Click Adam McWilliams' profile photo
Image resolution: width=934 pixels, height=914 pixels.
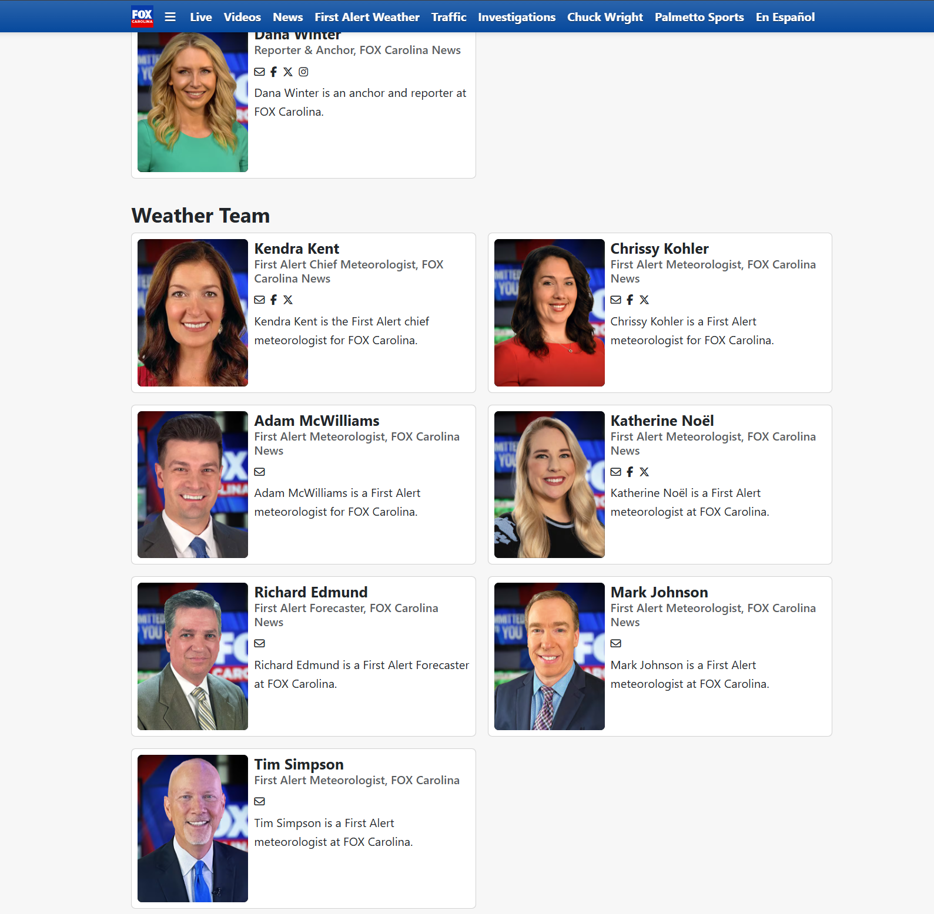pyautogui.click(x=193, y=485)
